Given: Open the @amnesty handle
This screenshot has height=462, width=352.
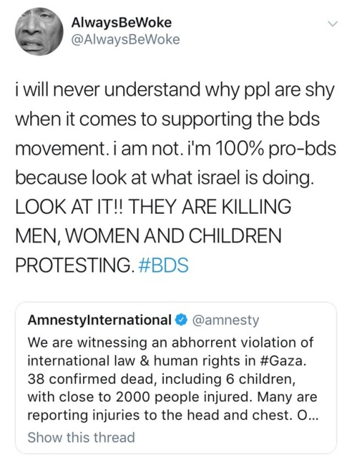Looking at the screenshot, I should (x=226, y=320).
